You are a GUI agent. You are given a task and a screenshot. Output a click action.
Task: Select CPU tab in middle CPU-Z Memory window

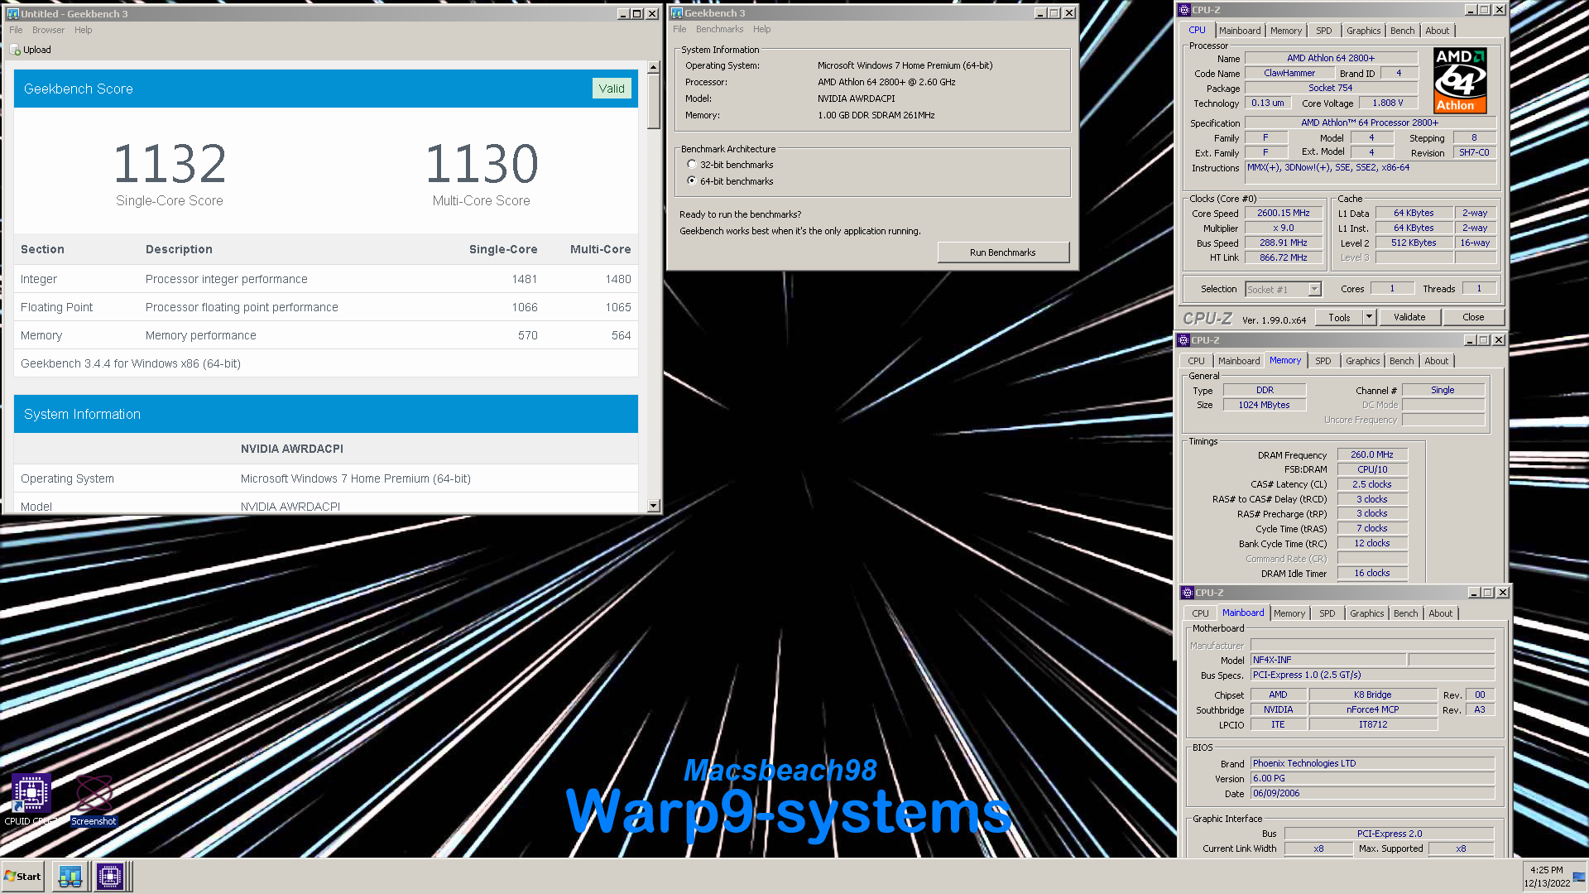[1196, 361]
